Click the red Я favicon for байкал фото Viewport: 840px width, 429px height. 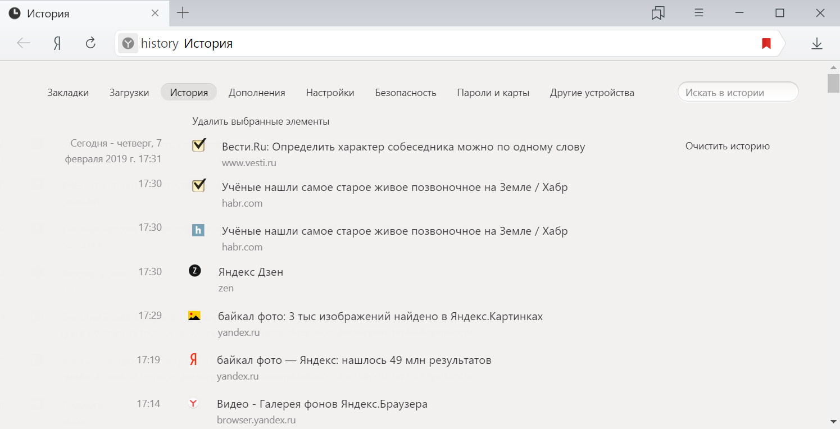(x=193, y=360)
